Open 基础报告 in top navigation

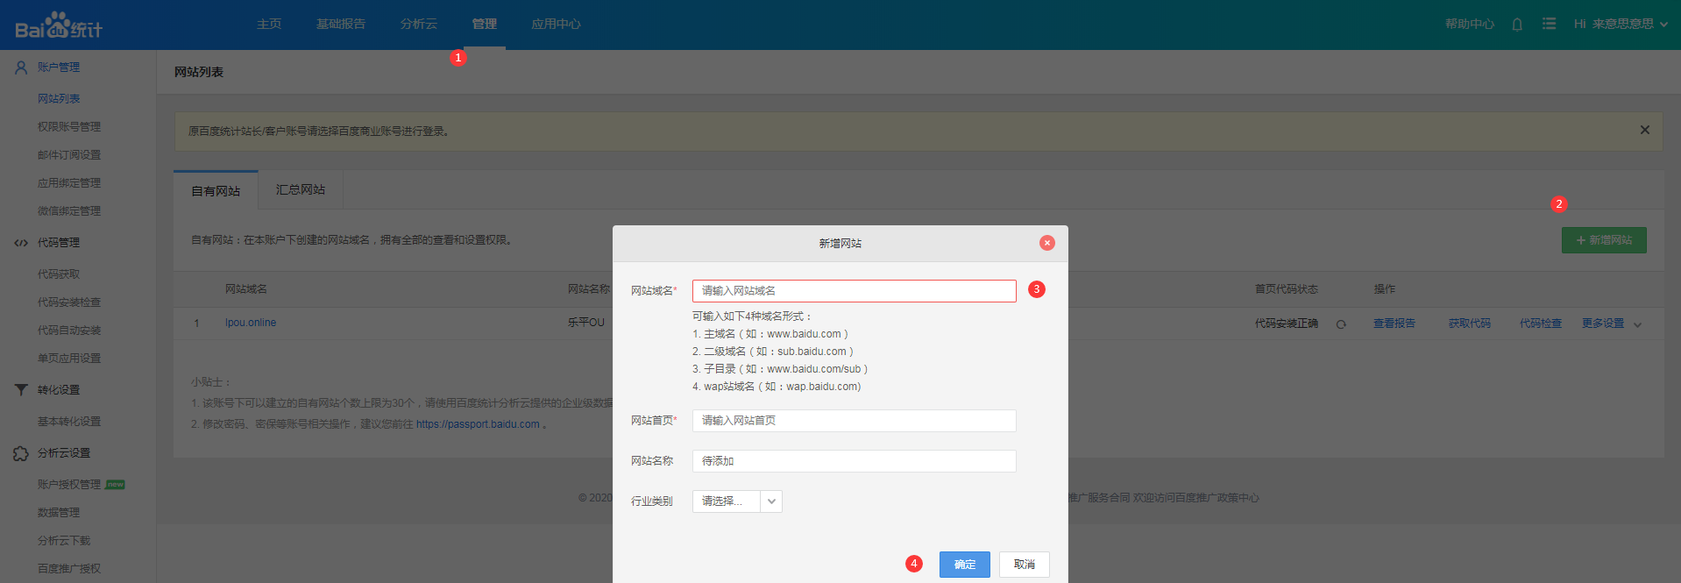tap(341, 24)
